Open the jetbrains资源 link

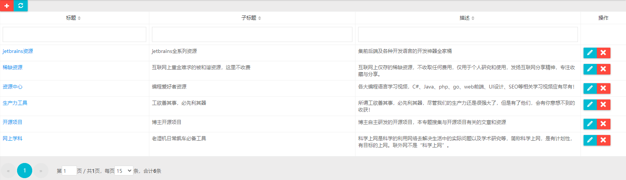(18, 51)
